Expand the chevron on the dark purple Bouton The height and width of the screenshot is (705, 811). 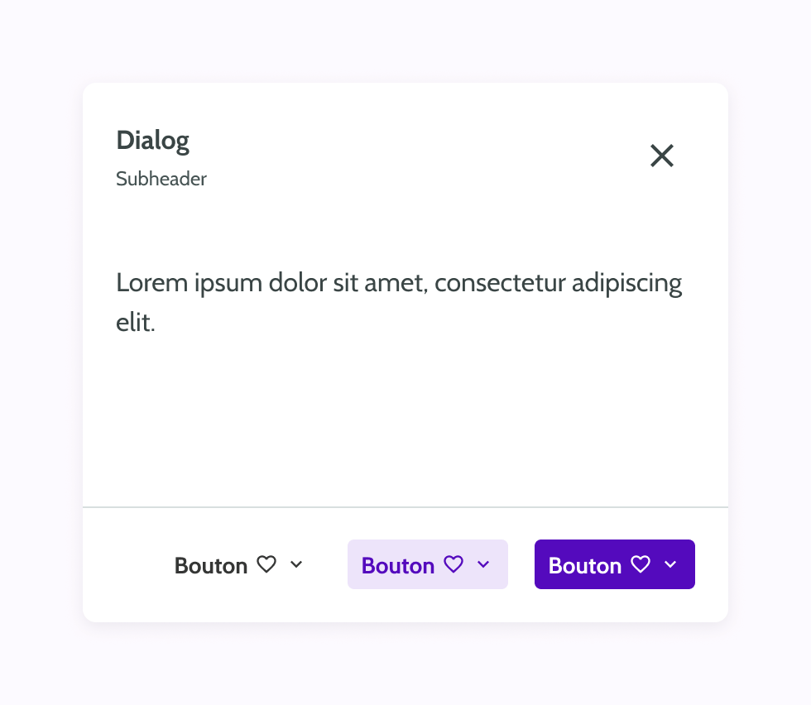tap(670, 564)
